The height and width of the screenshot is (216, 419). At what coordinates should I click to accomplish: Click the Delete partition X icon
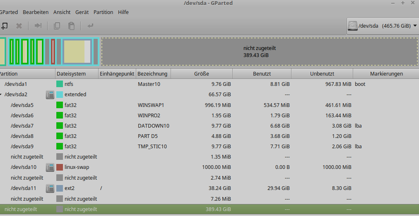point(19,26)
